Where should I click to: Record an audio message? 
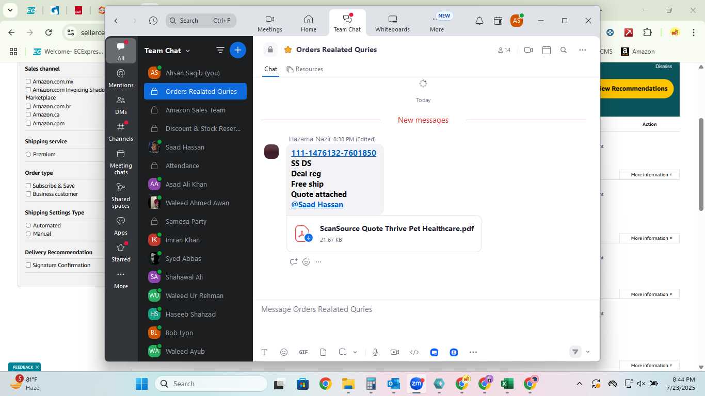375,352
